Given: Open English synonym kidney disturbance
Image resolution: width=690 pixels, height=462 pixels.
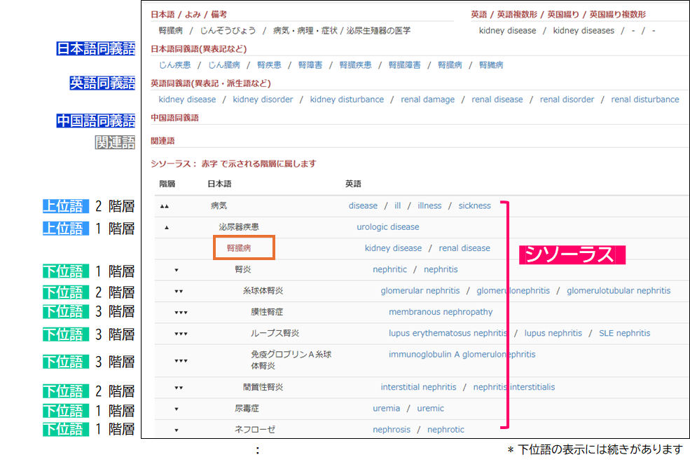Looking at the screenshot, I should [347, 100].
